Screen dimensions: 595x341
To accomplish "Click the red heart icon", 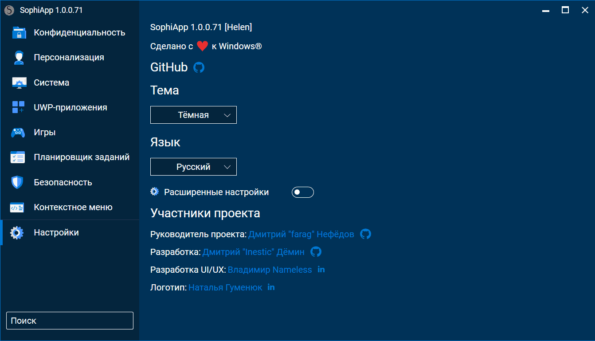I will pos(203,46).
